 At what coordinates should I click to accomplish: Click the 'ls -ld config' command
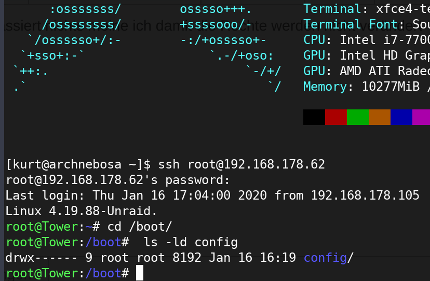tap(191, 243)
